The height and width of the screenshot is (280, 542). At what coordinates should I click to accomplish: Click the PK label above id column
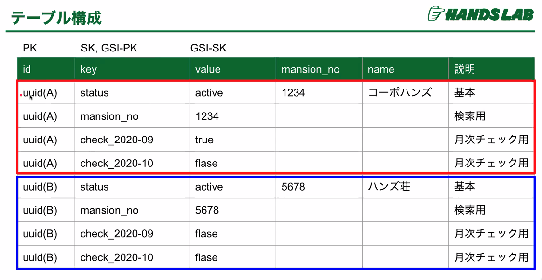point(30,48)
